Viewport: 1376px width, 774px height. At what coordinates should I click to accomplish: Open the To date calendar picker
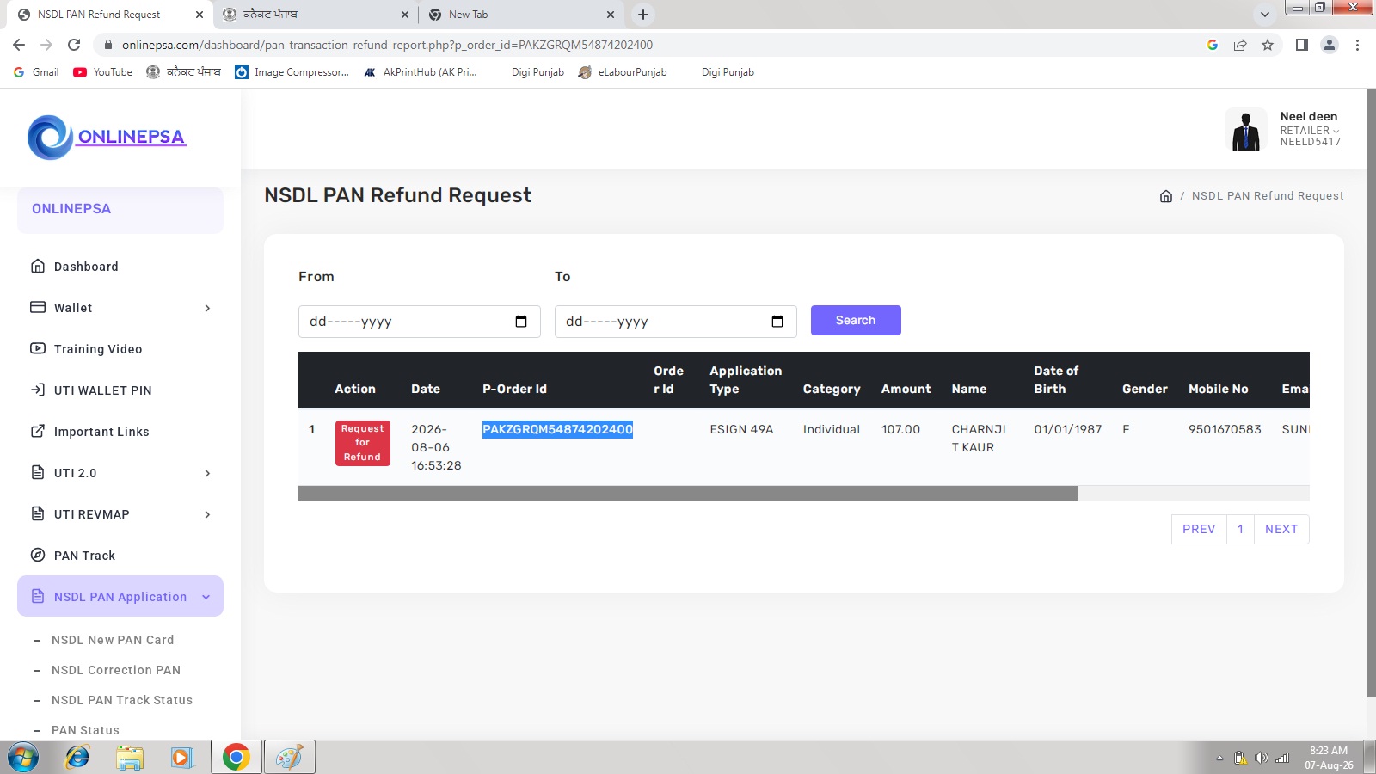(x=777, y=322)
